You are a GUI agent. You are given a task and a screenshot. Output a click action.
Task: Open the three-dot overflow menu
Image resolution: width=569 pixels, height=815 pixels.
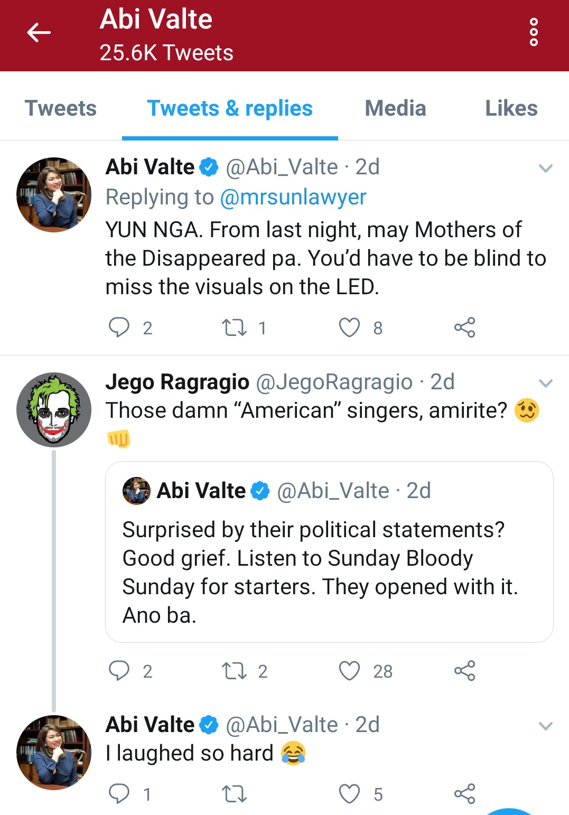pyautogui.click(x=534, y=32)
